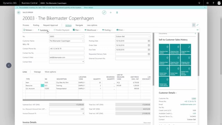The width and height of the screenshot is (222, 125).
Task: Open the Due Date calendar picker
Action: point(149,50)
